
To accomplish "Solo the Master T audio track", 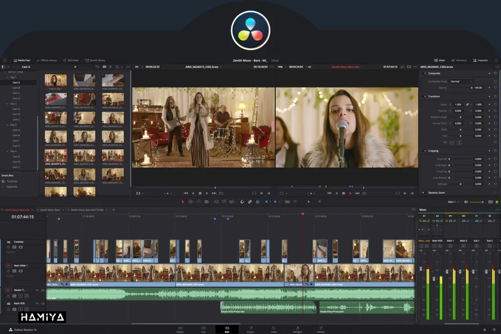I will pyautogui.click(x=21, y=296).
